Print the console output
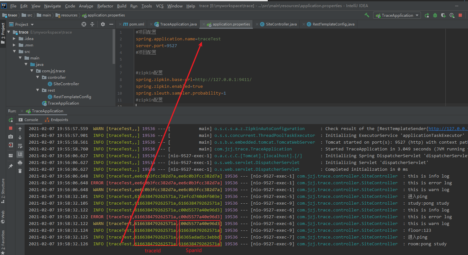 (20, 163)
